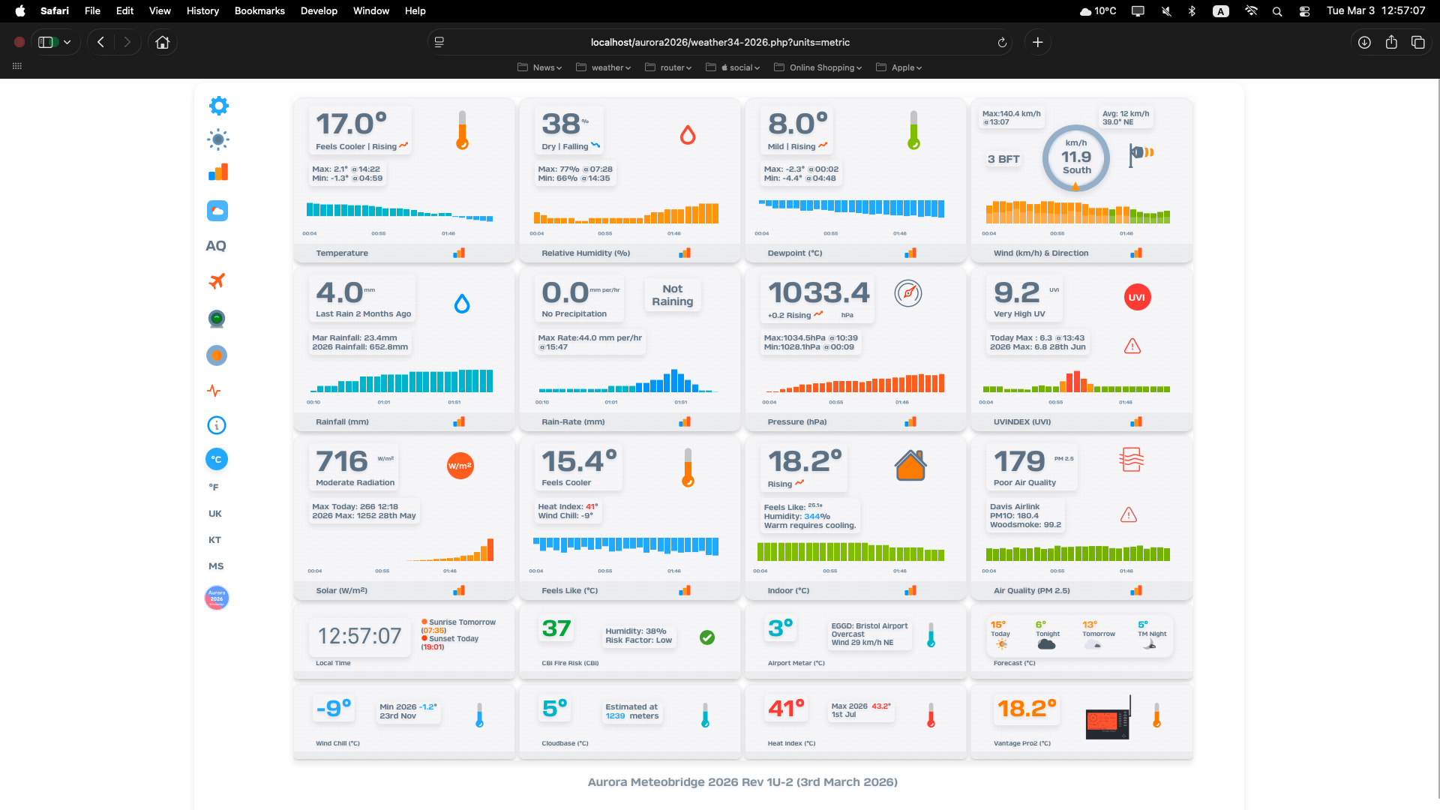
Task: Click the Safari home button
Action: coord(163,43)
